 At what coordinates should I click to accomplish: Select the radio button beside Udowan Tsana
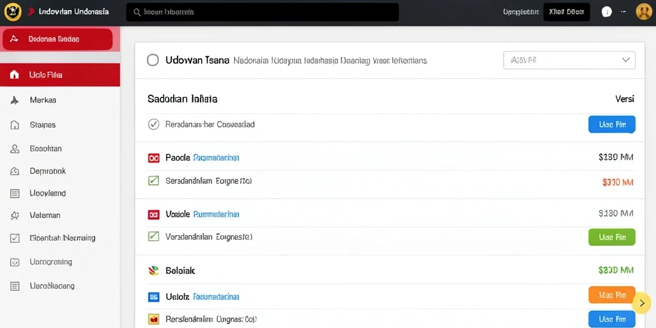click(153, 60)
